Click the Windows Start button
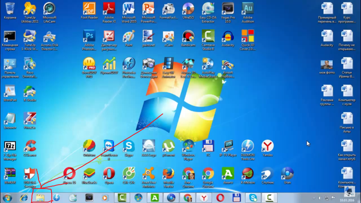Screen dimensions: 361x203 pos(7,198)
